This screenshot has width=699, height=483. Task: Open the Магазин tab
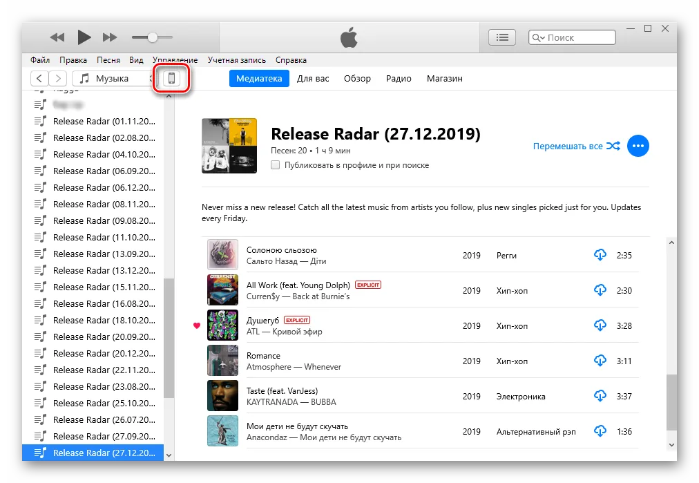pyautogui.click(x=444, y=78)
